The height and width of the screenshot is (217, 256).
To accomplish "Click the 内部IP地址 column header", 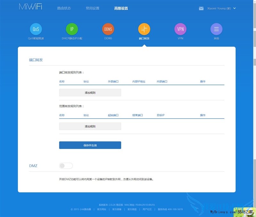I will 139,81.
